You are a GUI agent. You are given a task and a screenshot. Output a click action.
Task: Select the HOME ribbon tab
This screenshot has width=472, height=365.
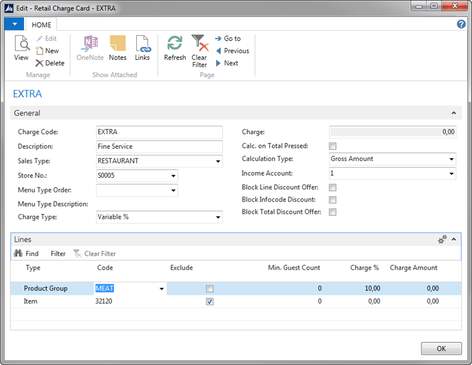coord(42,25)
